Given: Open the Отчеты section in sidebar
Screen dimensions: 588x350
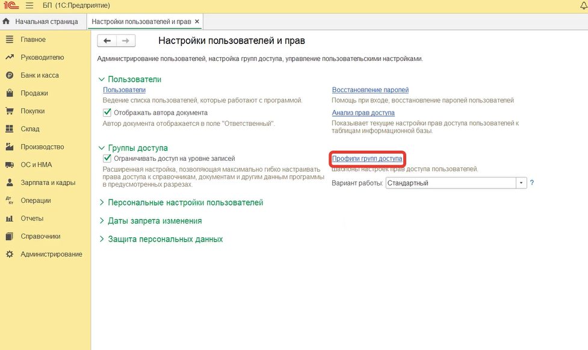Looking at the screenshot, I should (32, 219).
